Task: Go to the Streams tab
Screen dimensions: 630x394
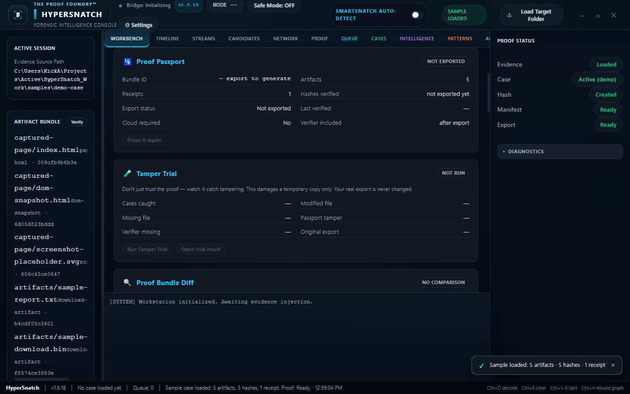Action: coord(204,39)
